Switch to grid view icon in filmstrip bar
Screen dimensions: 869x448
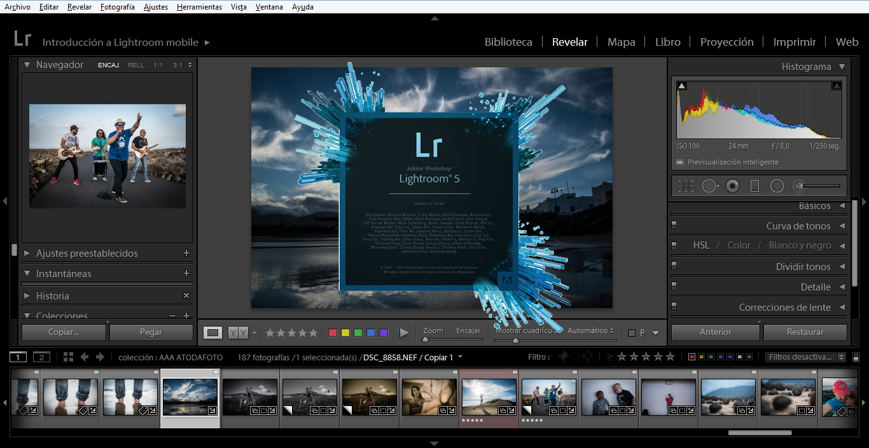pyautogui.click(x=68, y=357)
